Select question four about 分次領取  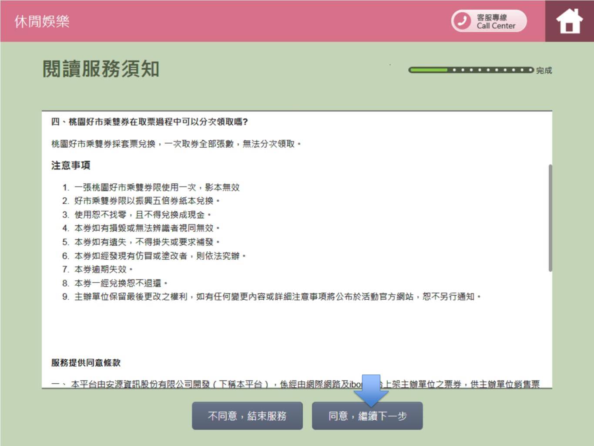(x=149, y=122)
